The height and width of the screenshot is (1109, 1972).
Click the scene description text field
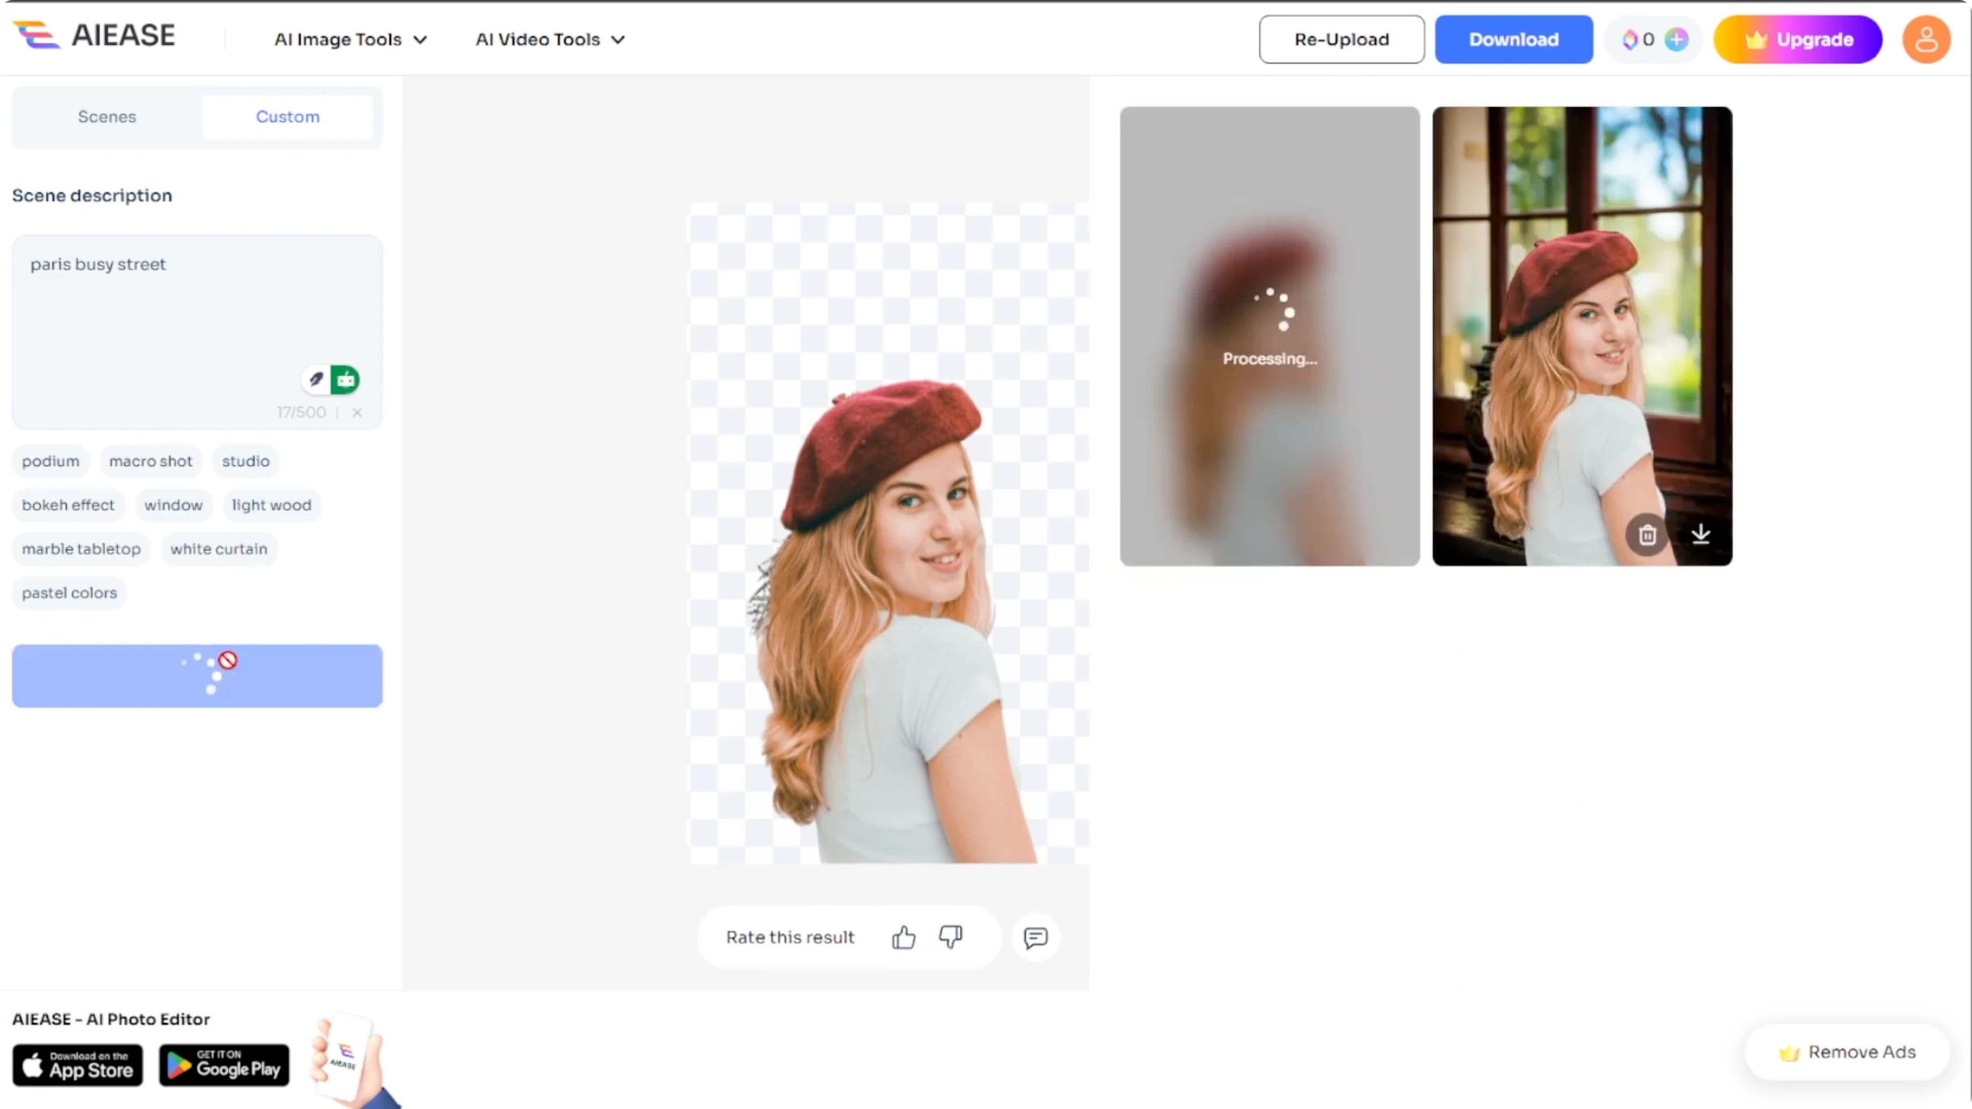198,332
